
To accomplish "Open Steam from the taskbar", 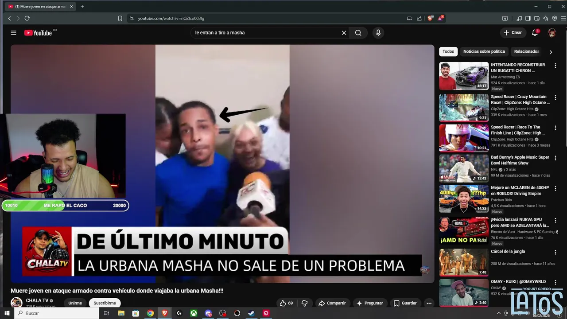I will 251,313.
